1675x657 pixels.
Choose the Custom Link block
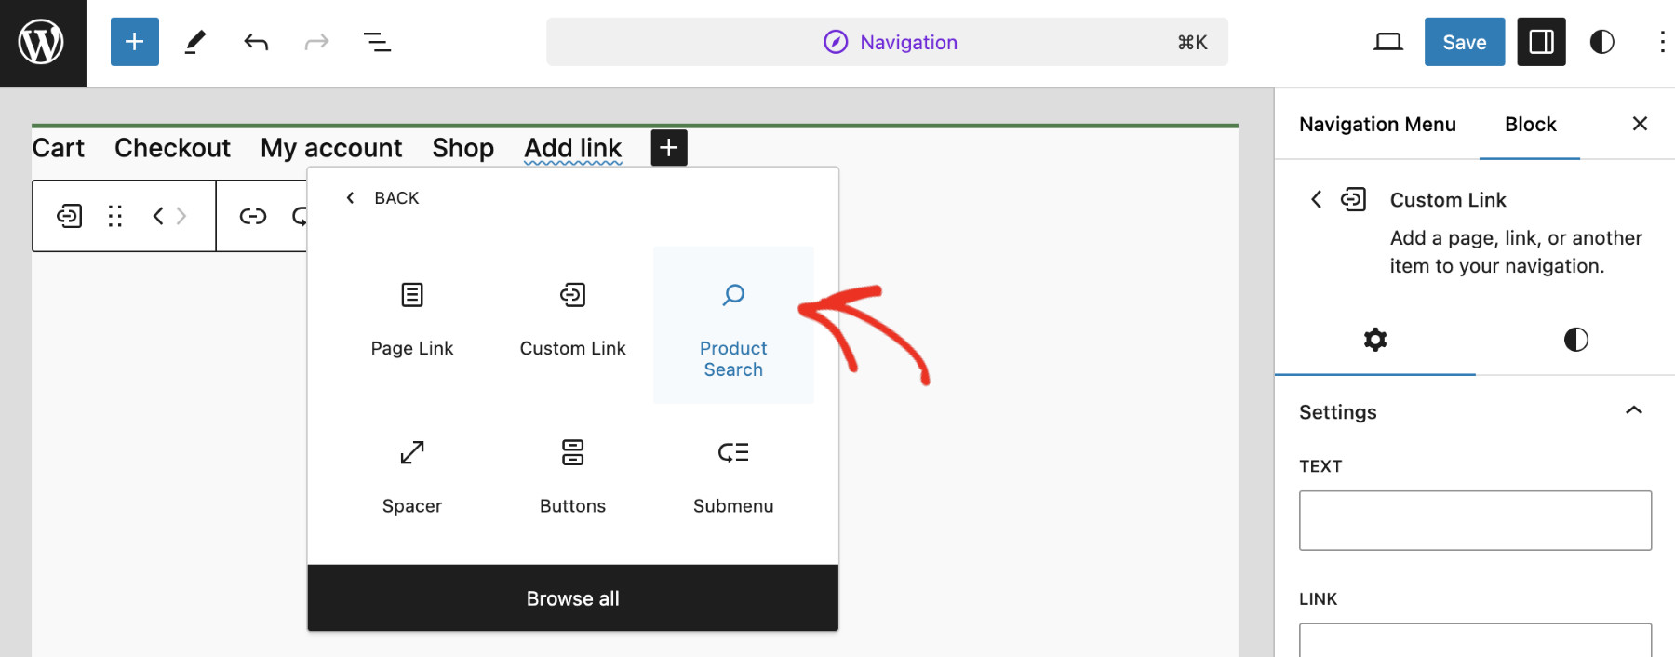573,325
